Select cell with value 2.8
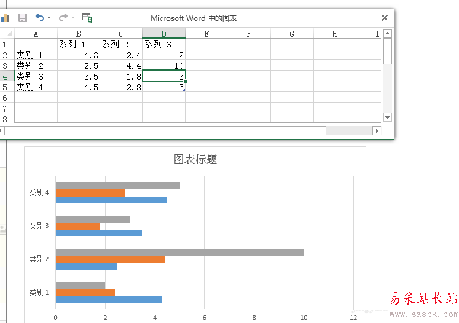 (x=121, y=87)
